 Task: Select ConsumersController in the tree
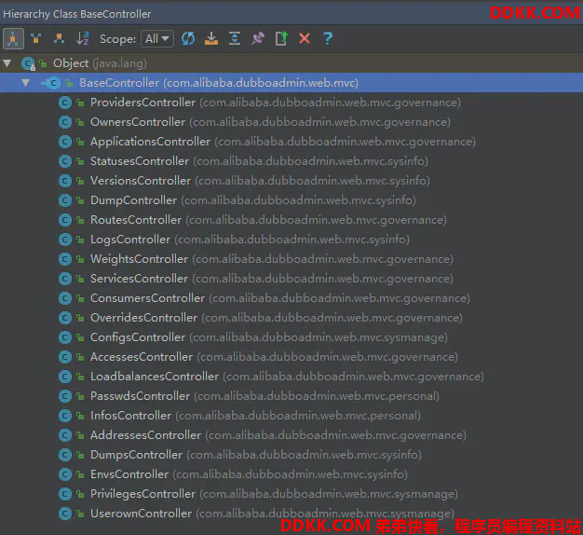pyautogui.click(x=291, y=298)
